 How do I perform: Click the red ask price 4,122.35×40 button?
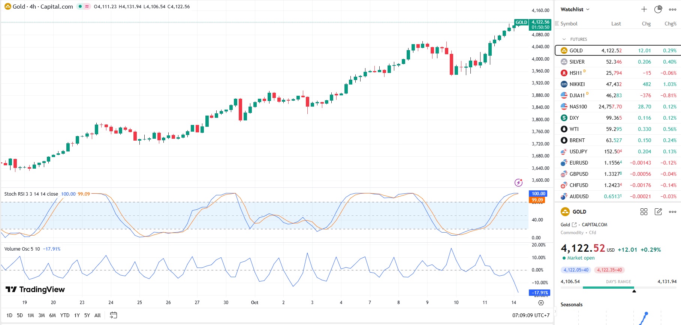point(609,270)
